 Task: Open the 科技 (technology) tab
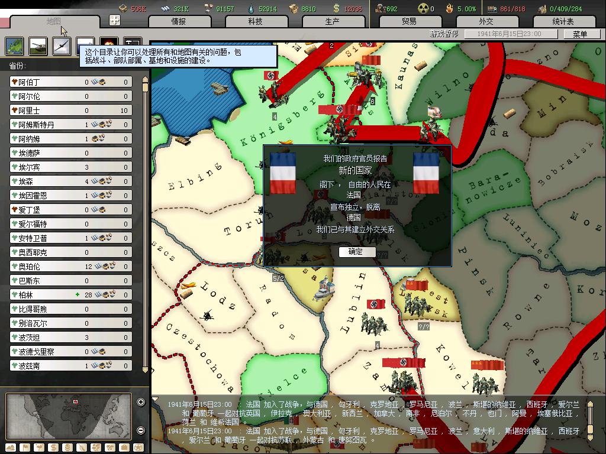[256, 22]
